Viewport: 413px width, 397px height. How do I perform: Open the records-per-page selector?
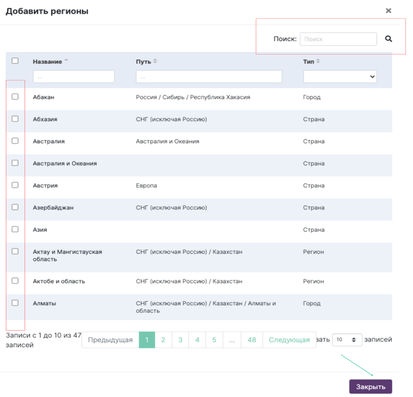[347, 340]
